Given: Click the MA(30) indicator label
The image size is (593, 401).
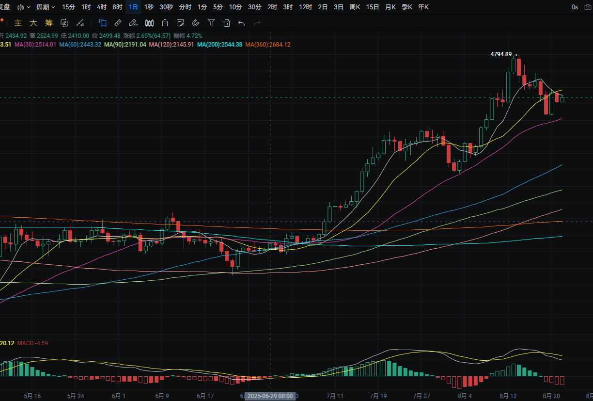Looking at the screenshot, I should click(x=35, y=44).
